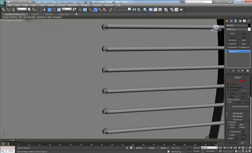Click the time slider 0 / 100 handle
The width and height of the screenshot is (252, 153).
coord(12,140)
